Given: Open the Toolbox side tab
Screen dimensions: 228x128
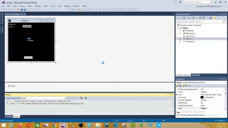Looking at the screenshot, I should 2,30.
